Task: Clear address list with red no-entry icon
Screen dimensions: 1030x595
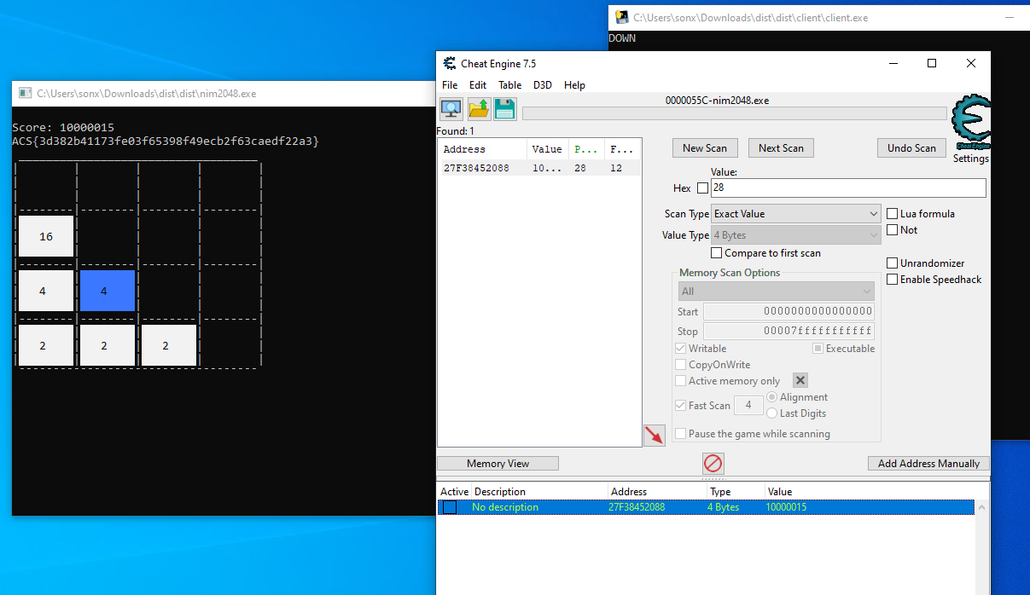Action: click(x=713, y=464)
